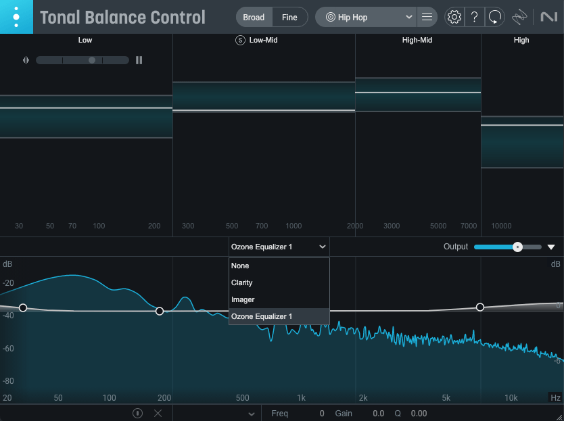Select the EQ node near 200 Hz
564x421 pixels.
(160, 311)
